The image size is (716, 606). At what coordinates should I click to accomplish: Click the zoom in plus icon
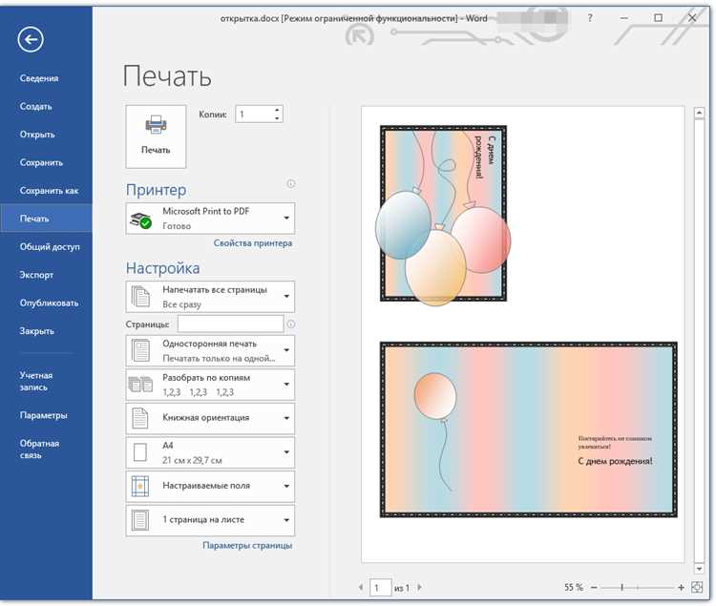coord(681,588)
